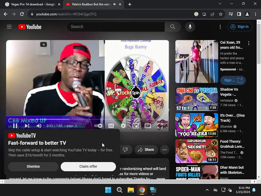The height and width of the screenshot is (196, 261).
Task: Open Shadow Vs Vegeta video thumbnail
Action: (x=197, y=99)
